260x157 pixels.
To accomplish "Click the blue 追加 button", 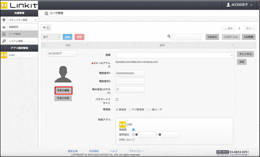I will tap(67, 37).
